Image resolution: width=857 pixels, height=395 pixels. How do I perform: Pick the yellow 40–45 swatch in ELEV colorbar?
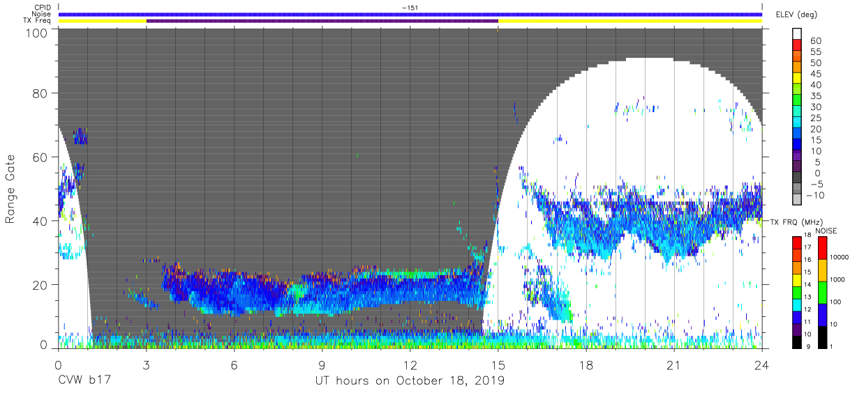point(798,79)
